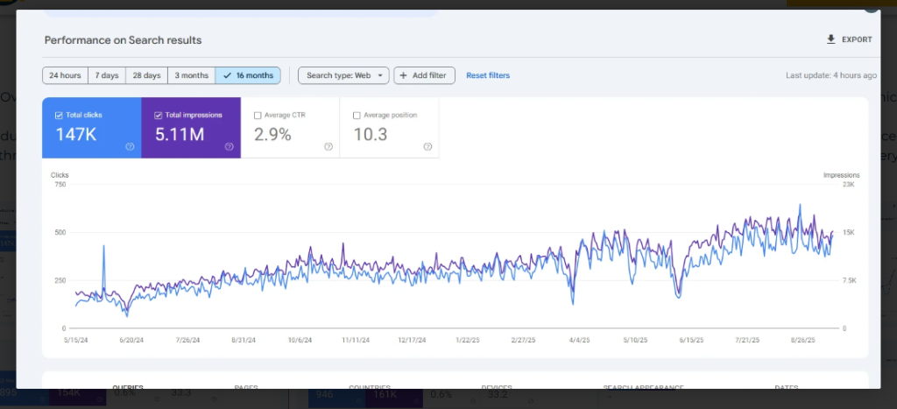Select the 3 months date range

click(191, 75)
